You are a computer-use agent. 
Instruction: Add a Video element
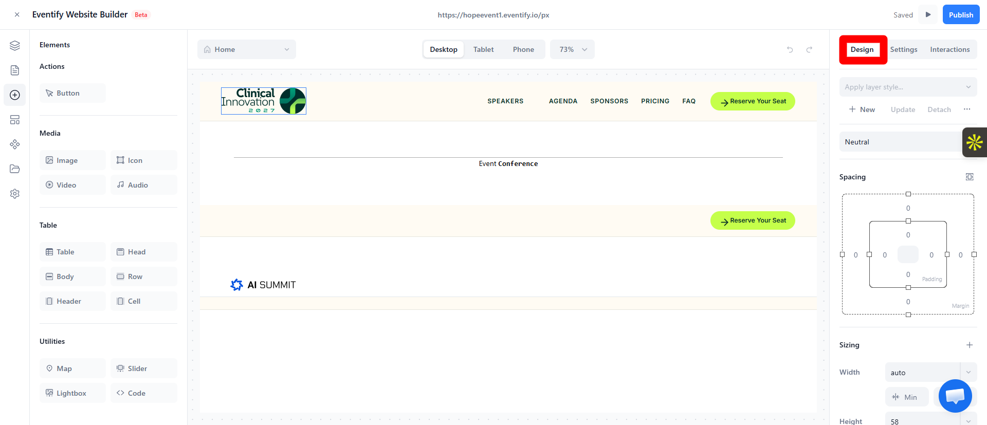point(72,185)
